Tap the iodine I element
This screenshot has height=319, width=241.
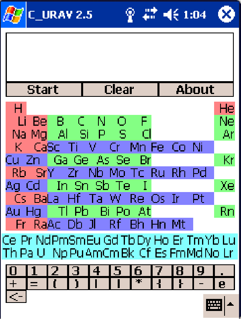pyautogui.click(x=145, y=186)
